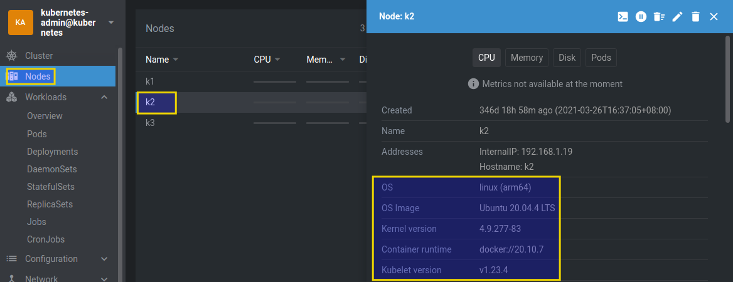Drain node k2 icon

(x=659, y=17)
